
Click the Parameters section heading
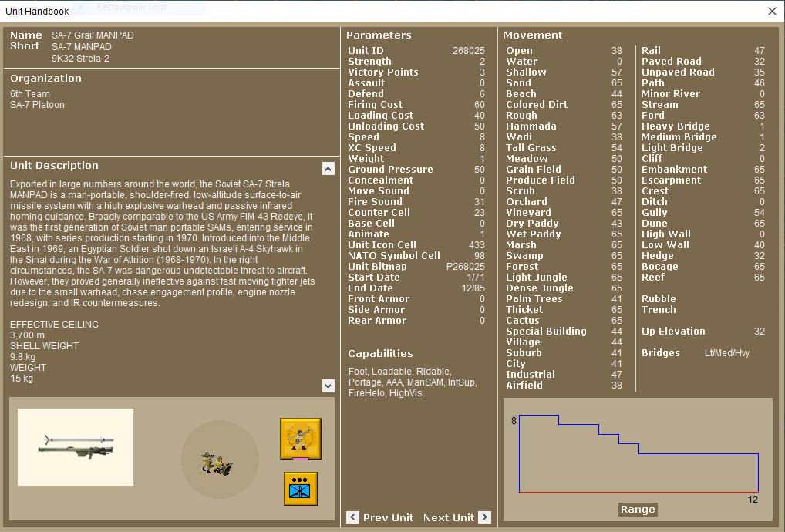pos(379,35)
